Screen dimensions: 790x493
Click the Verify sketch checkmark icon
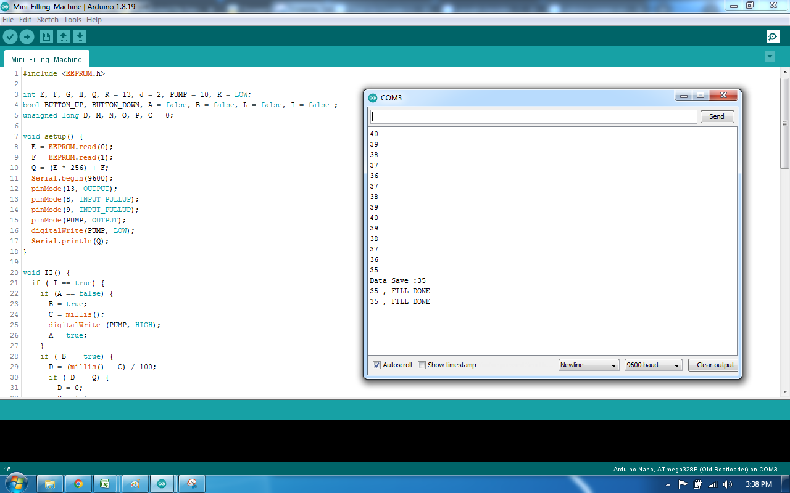click(10, 37)
